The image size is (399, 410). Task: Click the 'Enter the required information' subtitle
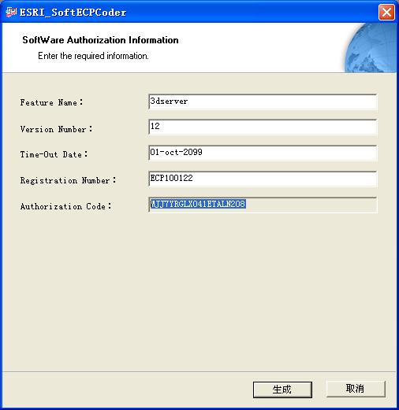tap(93, 56)
